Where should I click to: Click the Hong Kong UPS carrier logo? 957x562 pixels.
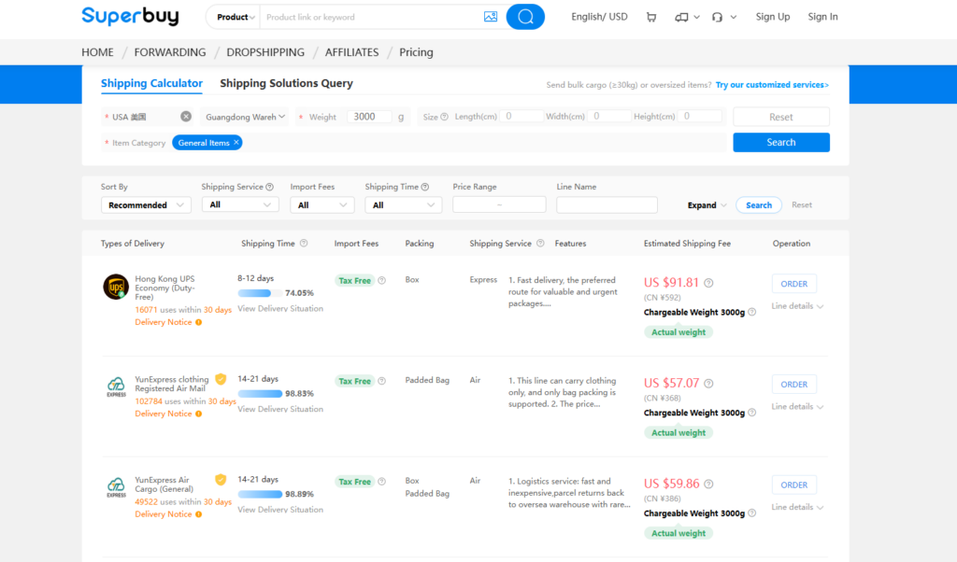point(116,285)
